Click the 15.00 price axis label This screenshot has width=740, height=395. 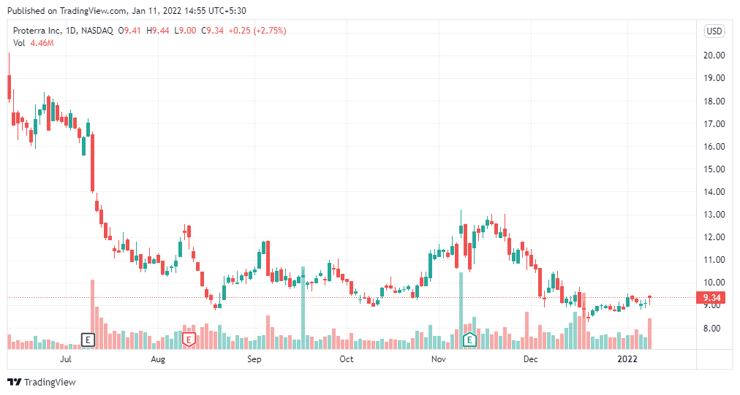coord(714,169)
